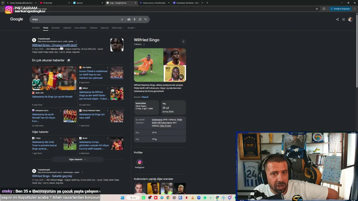Open the 'Dursun Özbek'e reddetmesi zor teklif' article

[x=93, y=75]
